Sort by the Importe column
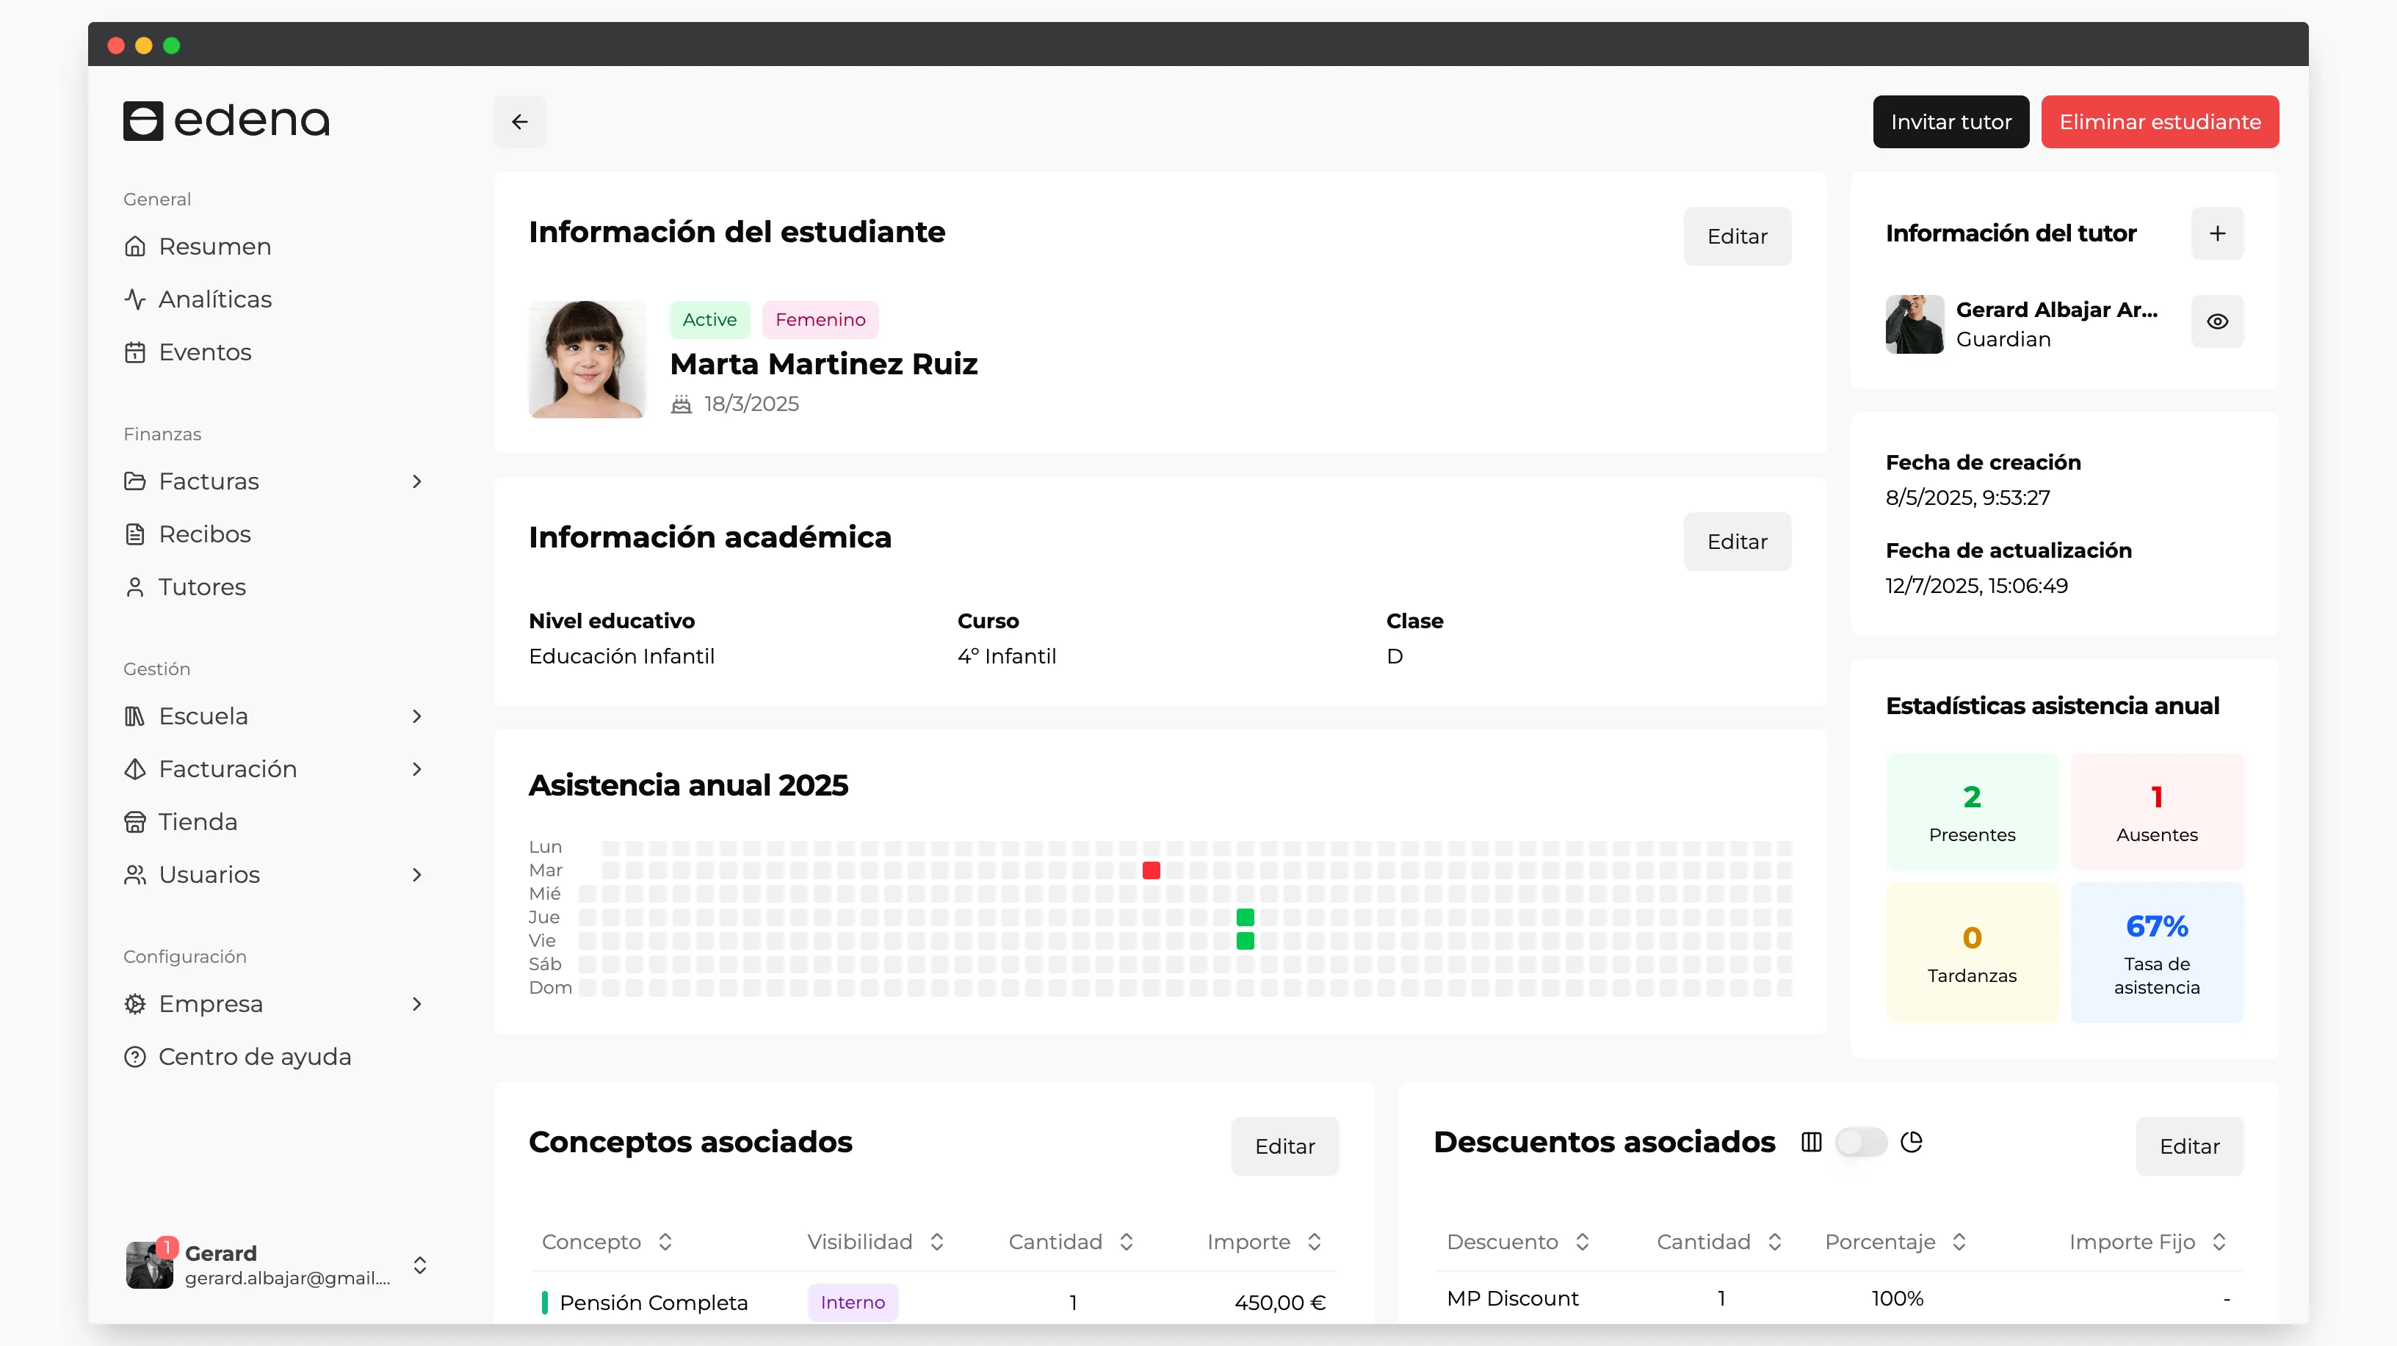The image size is (2397, 1346). tap(1265, 1242)
